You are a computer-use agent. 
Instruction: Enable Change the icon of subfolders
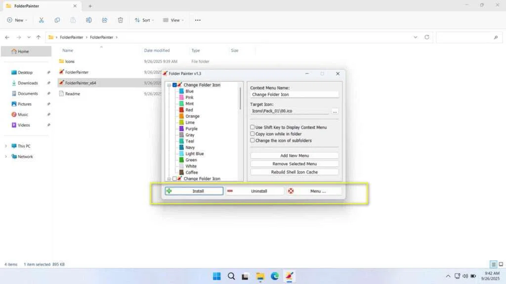click(252, 141)
